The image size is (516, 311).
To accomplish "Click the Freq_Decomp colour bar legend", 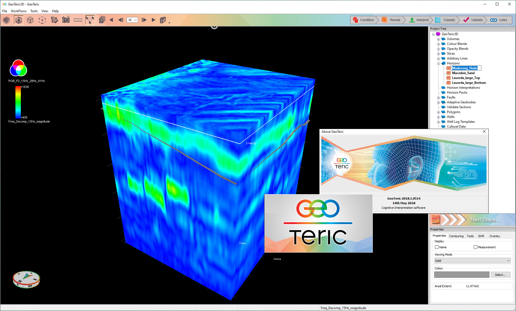I will point(18,102).
